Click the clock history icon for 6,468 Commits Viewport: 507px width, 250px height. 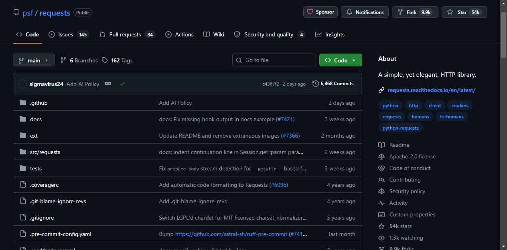coord(316,84)
